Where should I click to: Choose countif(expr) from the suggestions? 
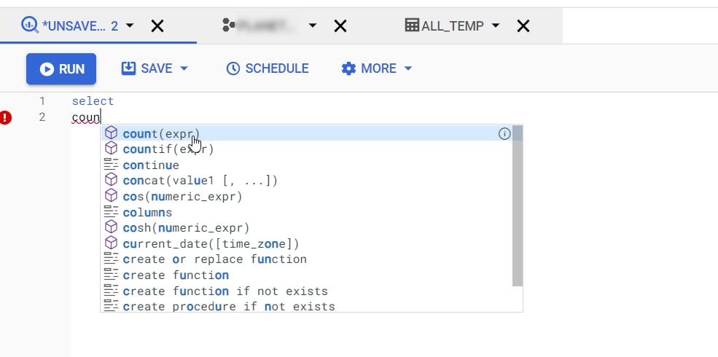tap(168, 149)
